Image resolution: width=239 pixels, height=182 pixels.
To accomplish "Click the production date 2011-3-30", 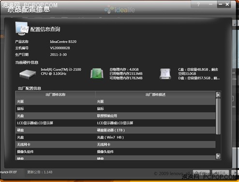I will 59,54.
